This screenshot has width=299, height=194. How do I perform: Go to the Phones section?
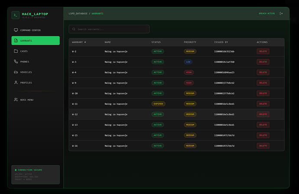(x=36, y=61)
